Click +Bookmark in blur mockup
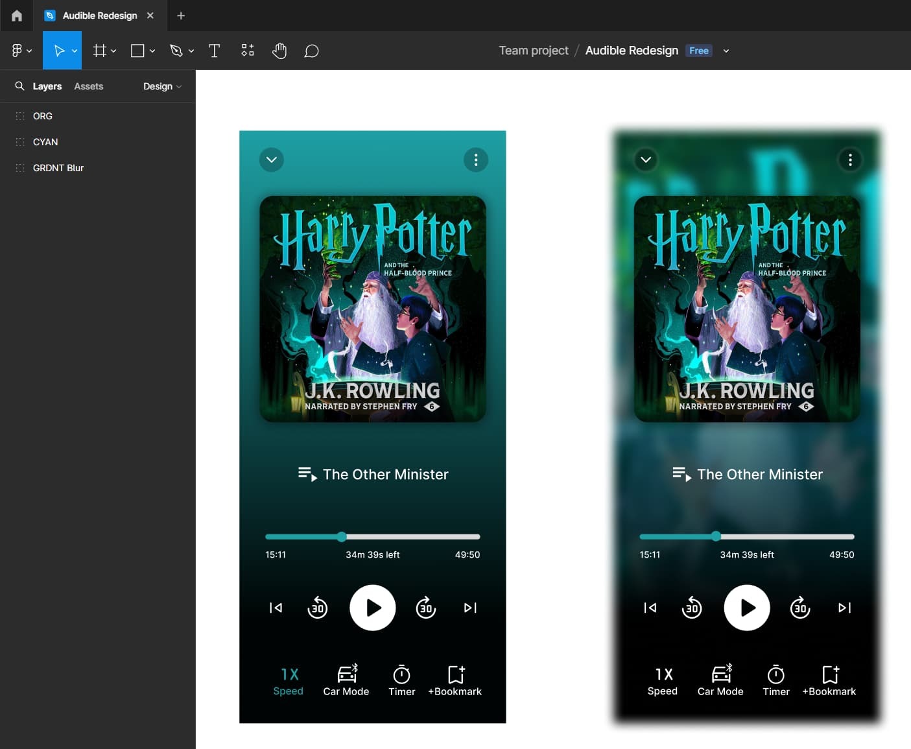Screen dimensions: 911x749 pos(829,680)
